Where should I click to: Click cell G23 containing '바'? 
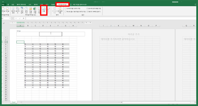[x=66, y=87]
